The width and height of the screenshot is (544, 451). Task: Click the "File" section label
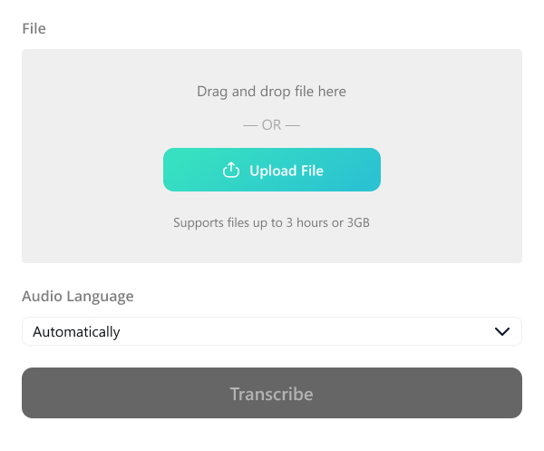(x=34, y=28)
